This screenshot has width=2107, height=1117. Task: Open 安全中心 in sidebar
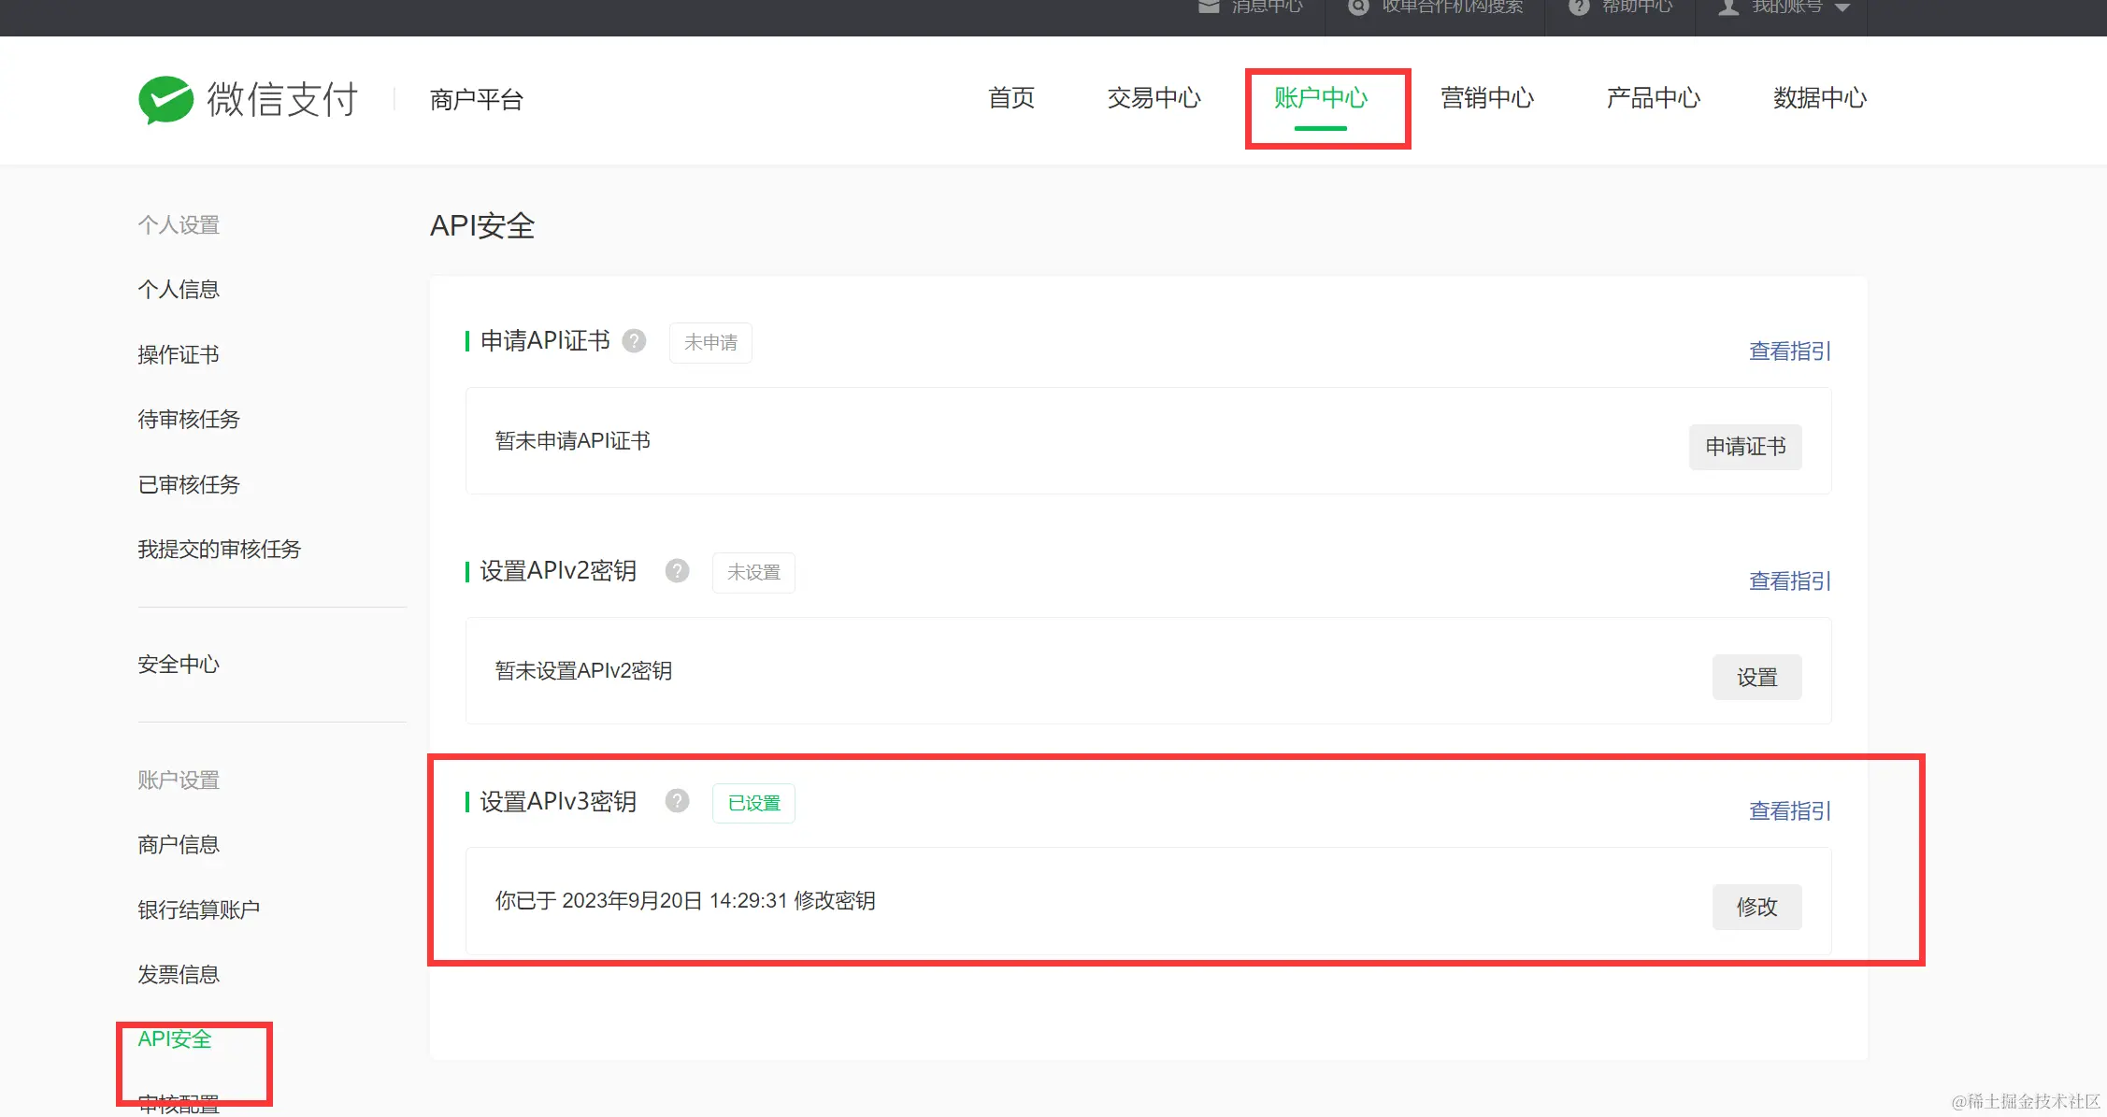coord(179,665)
